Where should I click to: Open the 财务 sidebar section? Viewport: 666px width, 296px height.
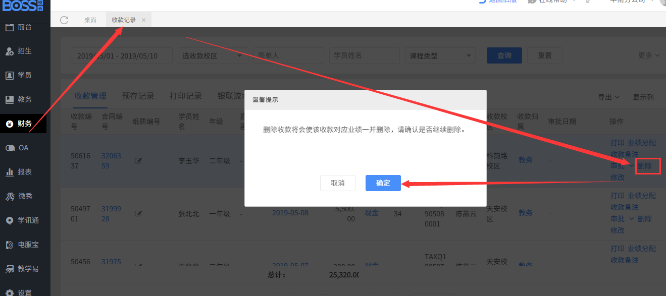[23, 124]
